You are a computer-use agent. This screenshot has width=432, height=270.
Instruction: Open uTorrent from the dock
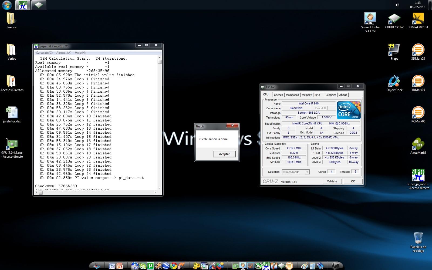click(x=150, y=266)
